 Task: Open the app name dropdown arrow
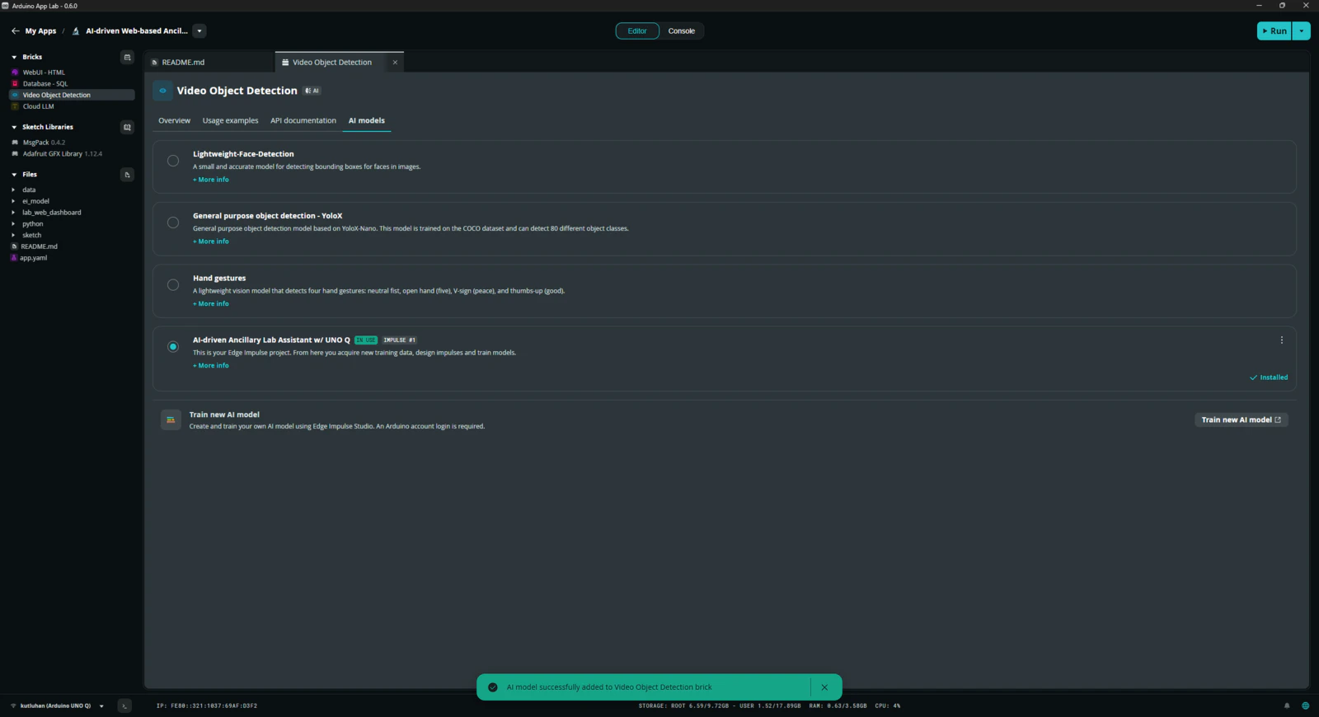click(199, 31)
